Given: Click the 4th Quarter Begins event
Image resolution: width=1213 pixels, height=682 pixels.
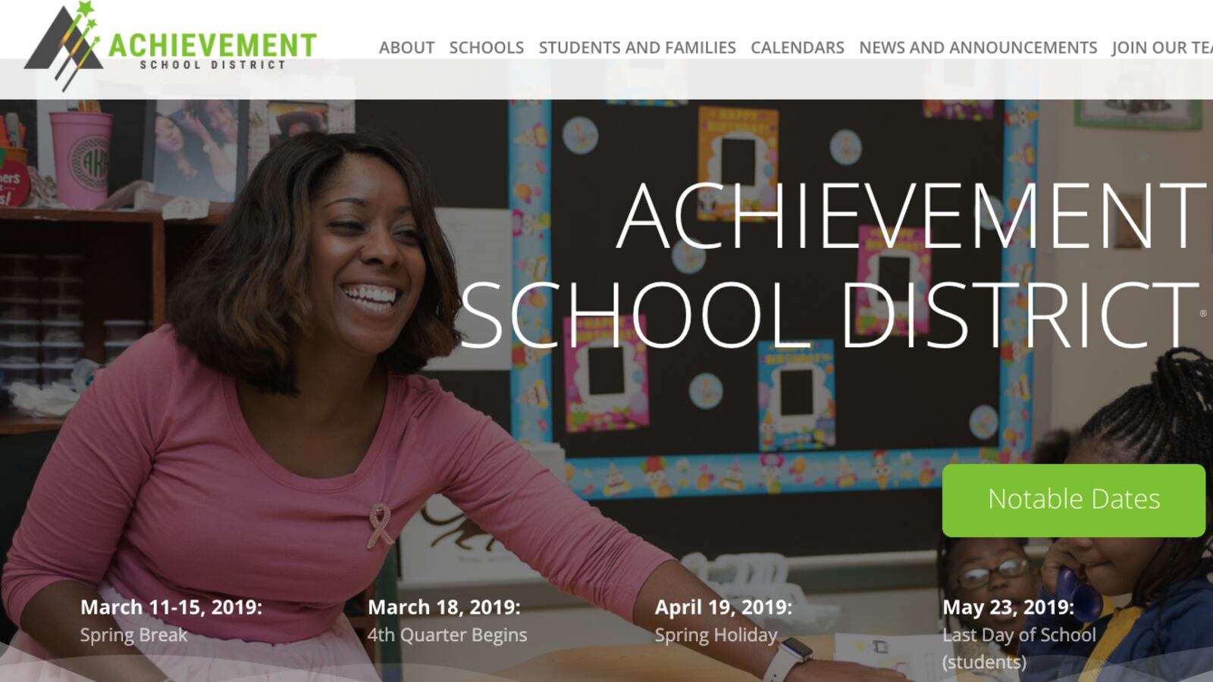Looking at the screenshot, I should [447, 635].
